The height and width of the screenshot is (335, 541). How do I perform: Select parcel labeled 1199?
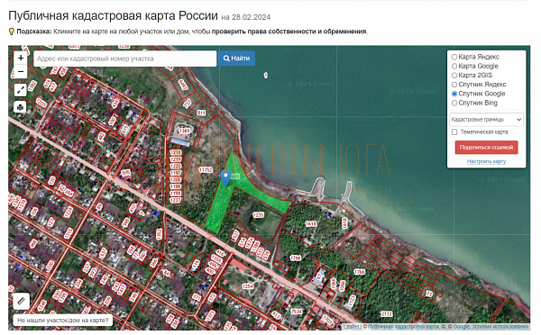point(176,186)
